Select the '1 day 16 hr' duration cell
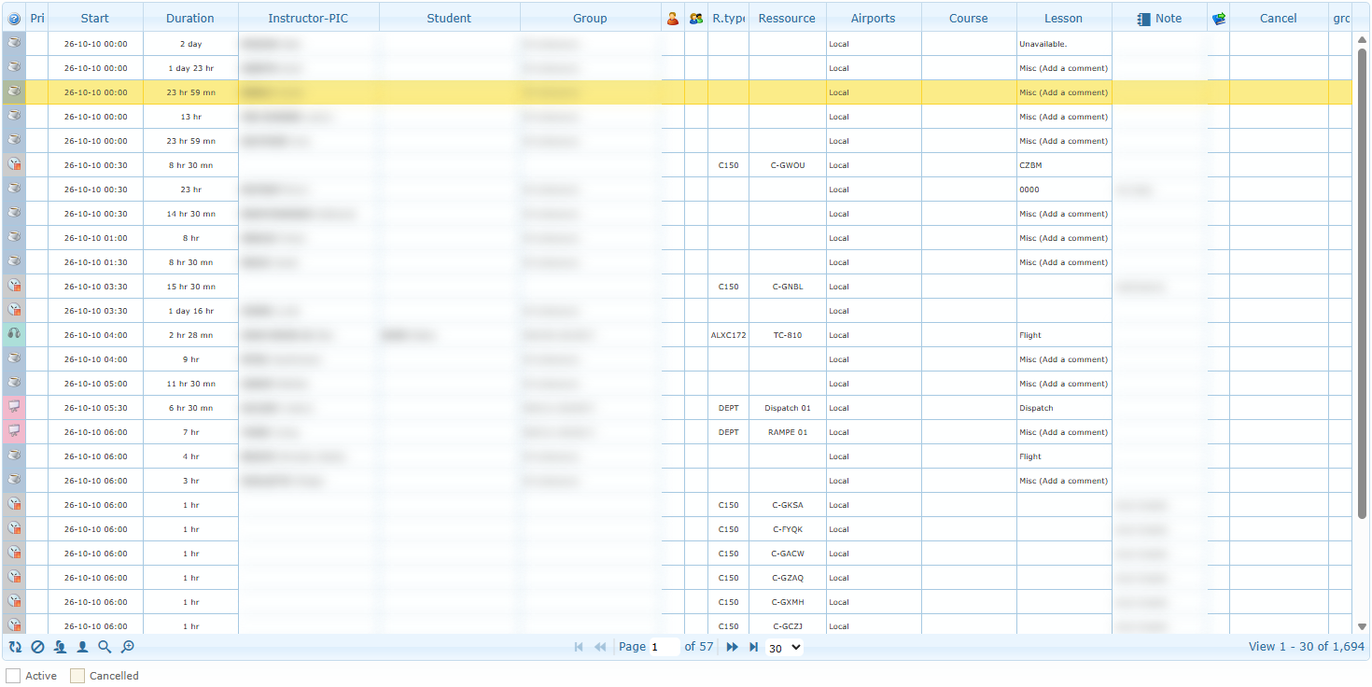Screen dimensions: 1372x687 coord(190,311)
